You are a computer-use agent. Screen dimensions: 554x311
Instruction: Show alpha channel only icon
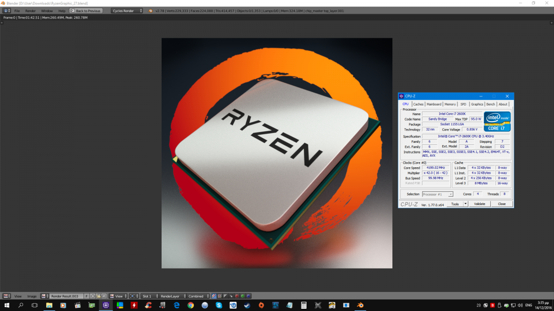point(225,296)
